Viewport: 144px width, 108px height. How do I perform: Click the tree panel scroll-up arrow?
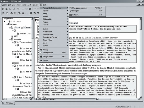[32, 19]
